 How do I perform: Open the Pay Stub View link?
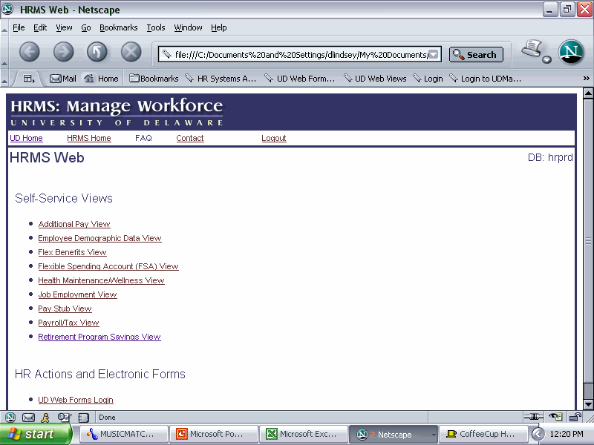(x=65, y=309)
